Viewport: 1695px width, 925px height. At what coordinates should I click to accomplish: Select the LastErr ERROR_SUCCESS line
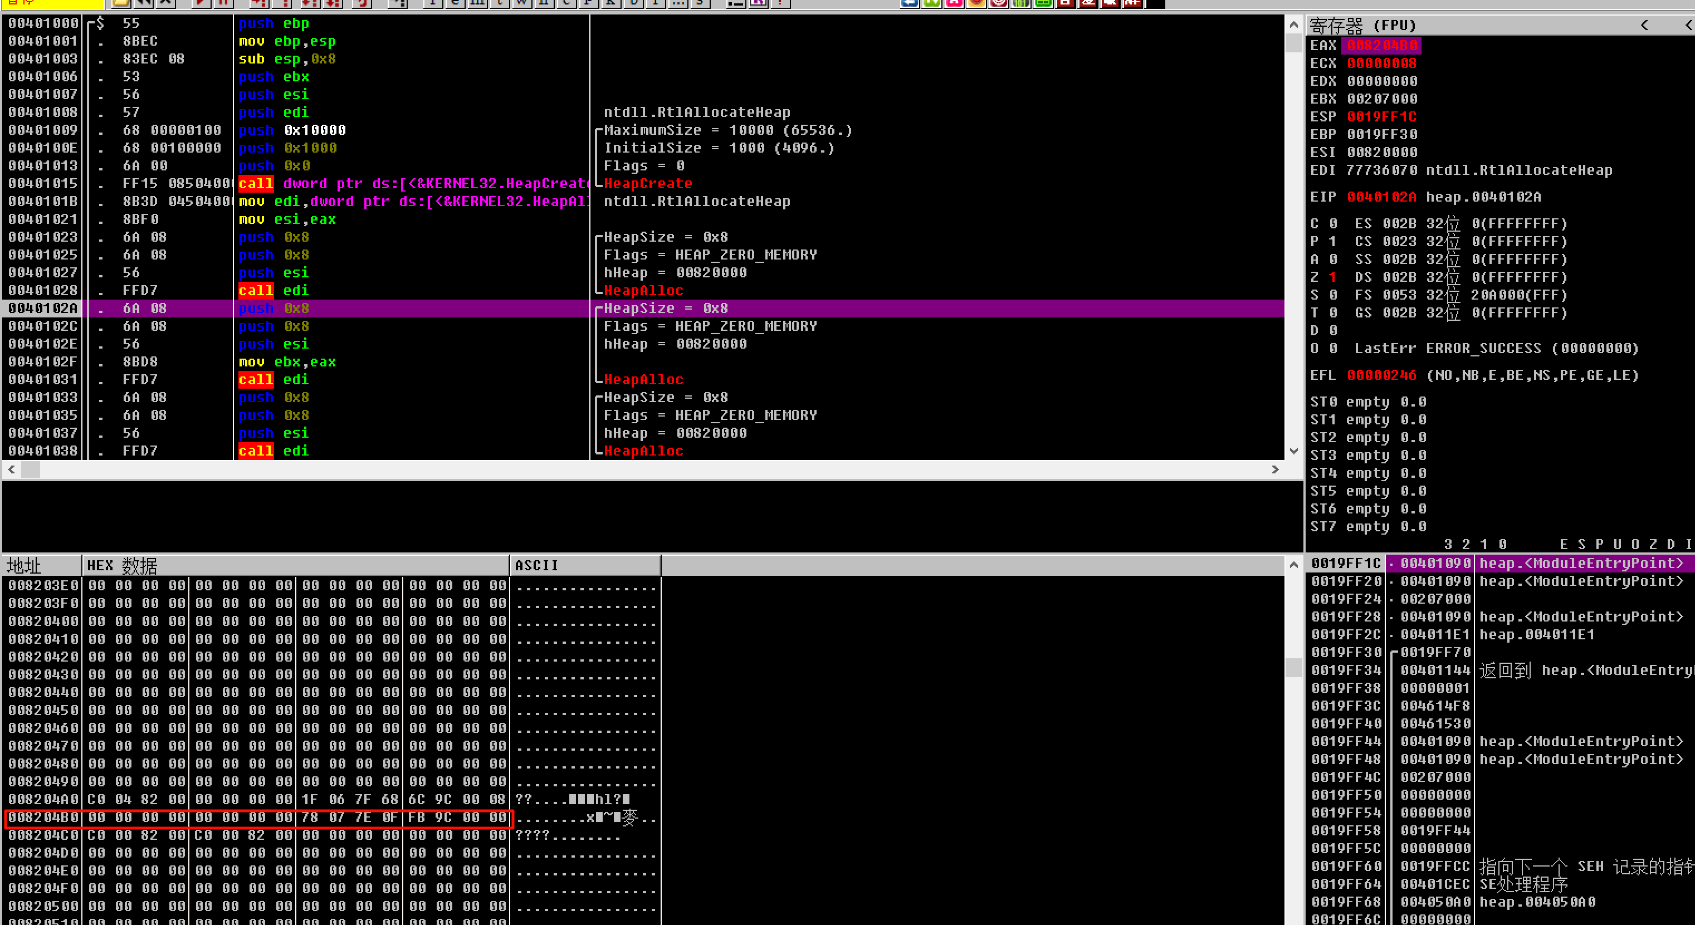1496,348
